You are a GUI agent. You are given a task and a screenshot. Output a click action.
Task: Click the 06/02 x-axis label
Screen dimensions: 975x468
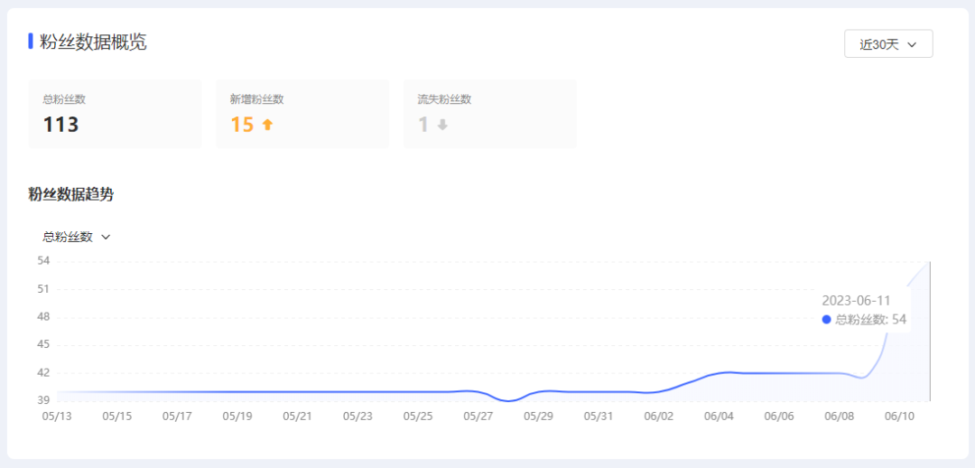coord(658,416)
